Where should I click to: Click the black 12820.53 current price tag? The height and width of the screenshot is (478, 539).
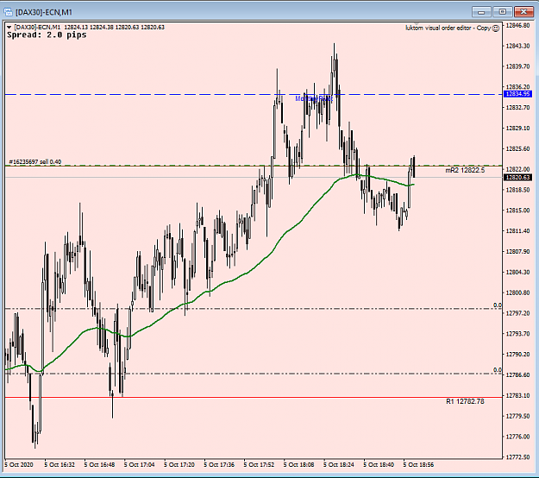point(518,178)
